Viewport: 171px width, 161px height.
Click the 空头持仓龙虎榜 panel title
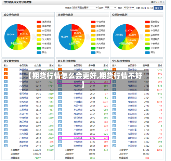tap(121, 61)
